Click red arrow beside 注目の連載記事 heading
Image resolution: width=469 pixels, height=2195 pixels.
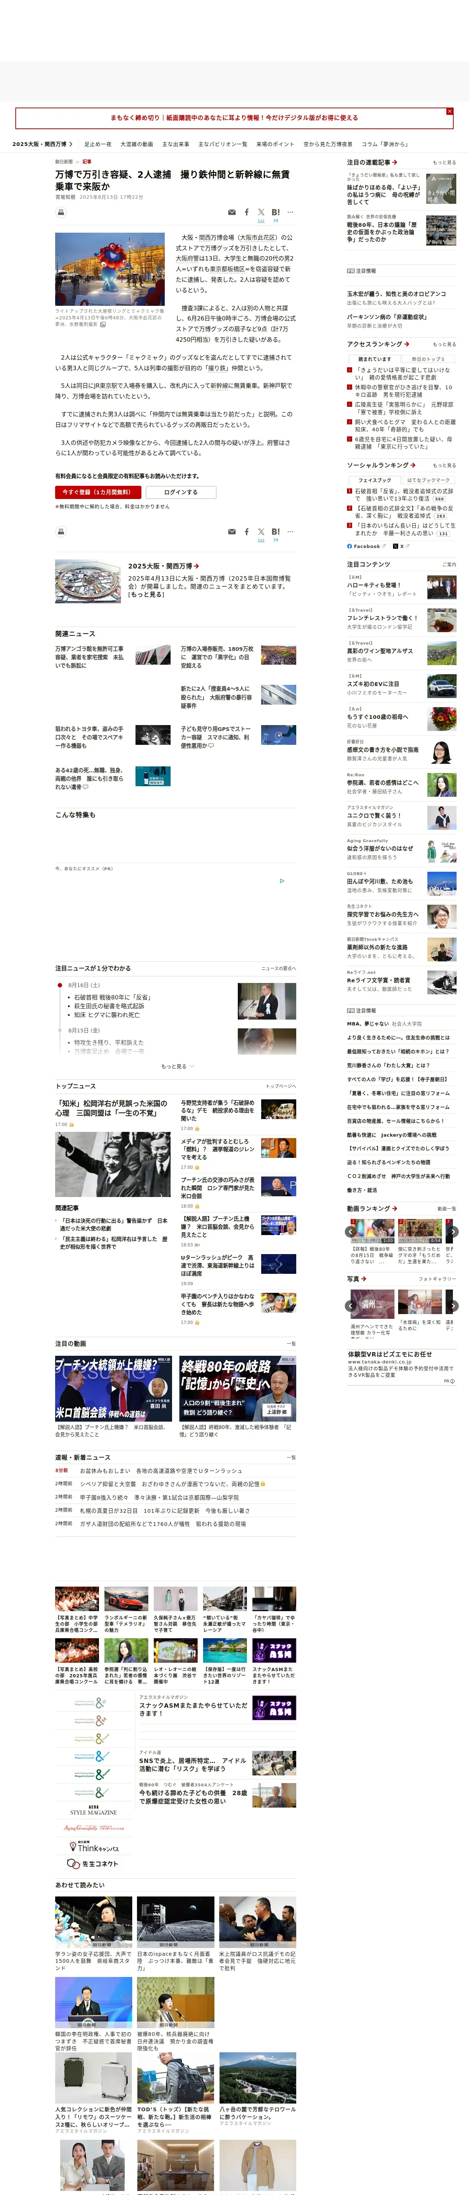(x=395, y=162)
